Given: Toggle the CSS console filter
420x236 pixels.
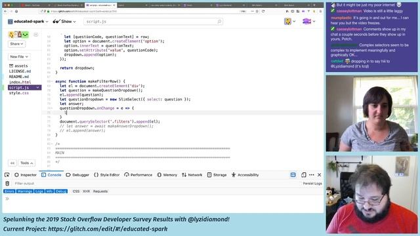Looking at the screenshot, I should point(76,191).
